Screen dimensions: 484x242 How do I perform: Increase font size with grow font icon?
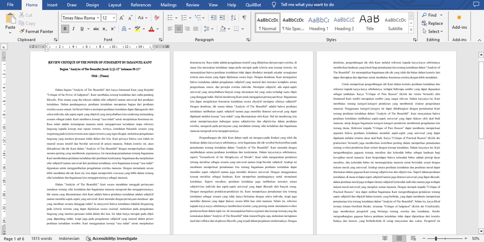(122, 18)
